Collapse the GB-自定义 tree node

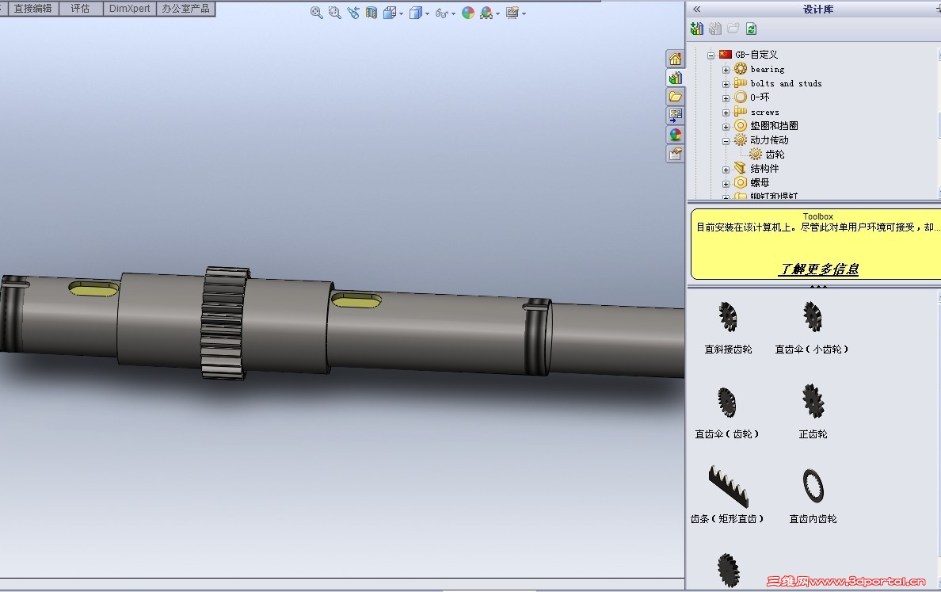(711, 55)
